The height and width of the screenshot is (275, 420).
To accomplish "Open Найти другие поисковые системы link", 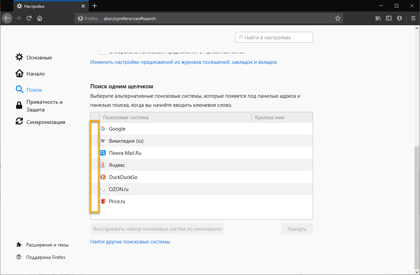I will point(130,241).
